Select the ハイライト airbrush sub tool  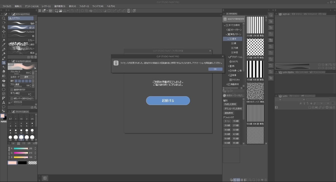coord(21,32)
